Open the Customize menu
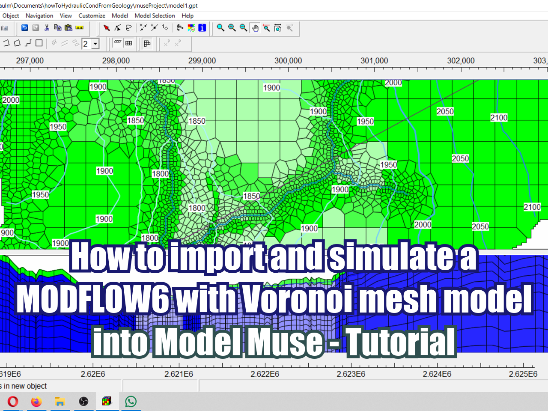This screenshot has height=411, width=548. coord(92,16)
